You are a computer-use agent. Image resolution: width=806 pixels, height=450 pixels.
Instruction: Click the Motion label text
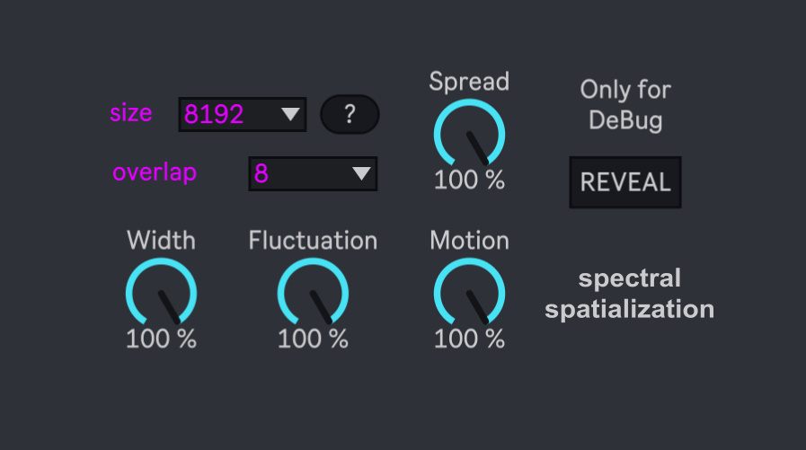469,241
